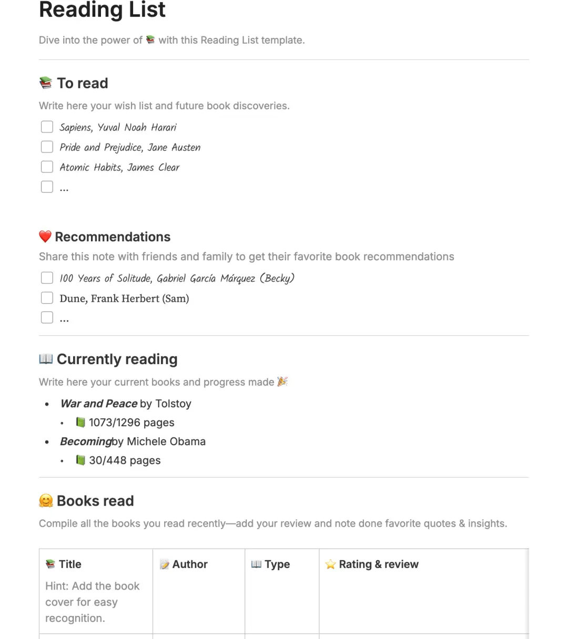Check the Sapiens checkbox
This screenshot has width=568, height=639.
tap(47, 127)
